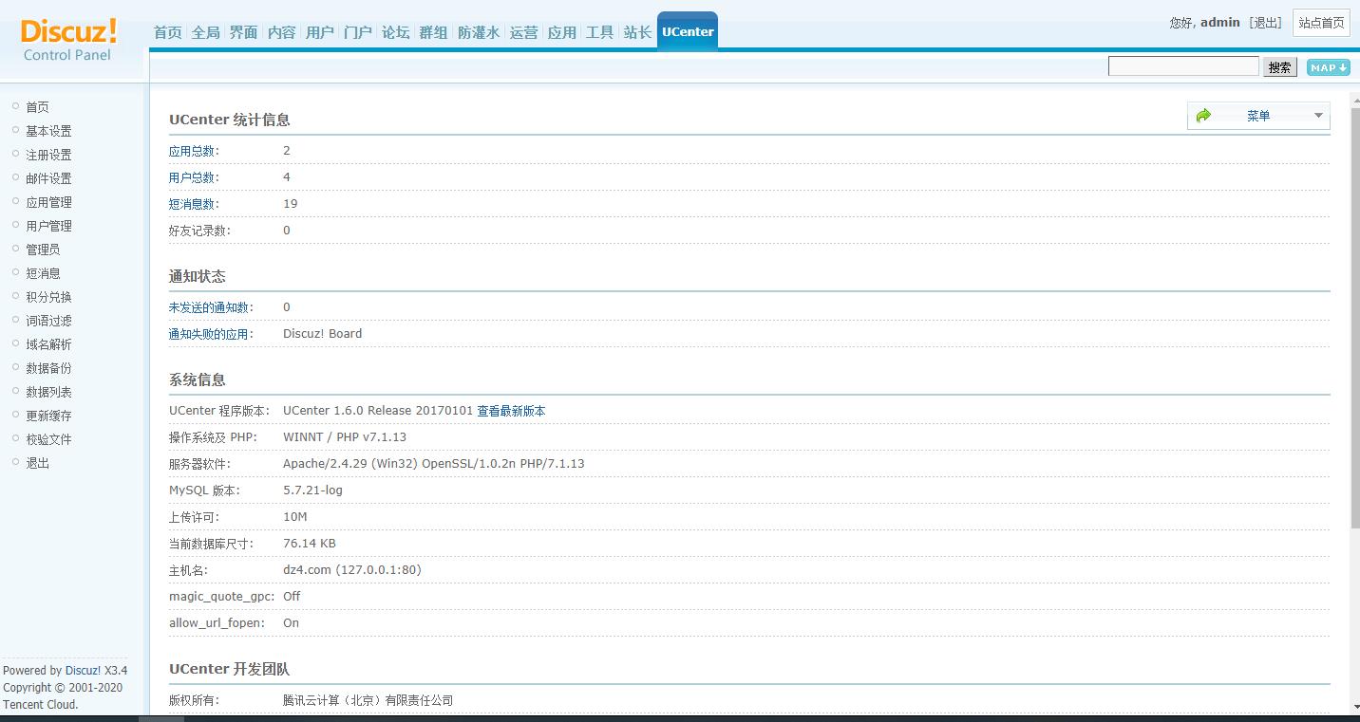This screenshot has height=722, width=1360.
Task: Open 基本设置 in the sidebar
Action: pyautogui.click(x=47, y=130)
